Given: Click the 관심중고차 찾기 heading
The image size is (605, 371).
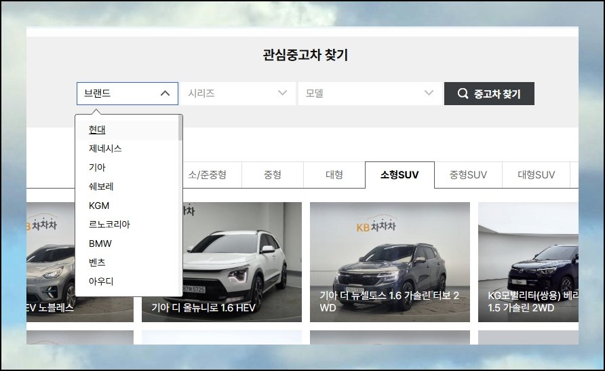Looking at the screenshot, I should (x=305, y=55).
